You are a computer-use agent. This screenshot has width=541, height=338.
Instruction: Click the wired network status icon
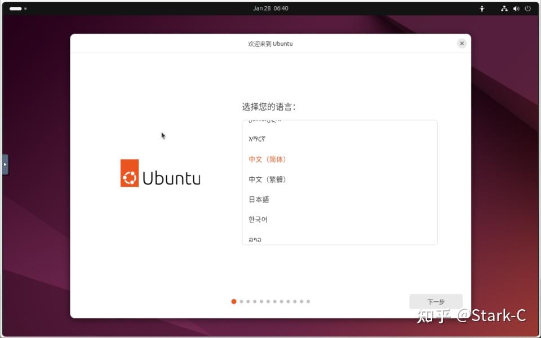[504, 8]
